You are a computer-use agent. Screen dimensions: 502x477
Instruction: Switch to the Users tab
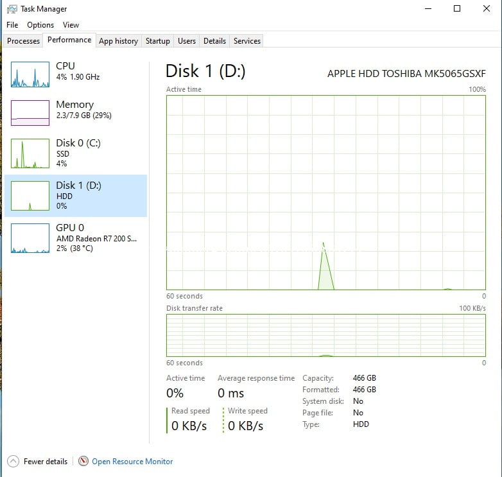[187, 41]
